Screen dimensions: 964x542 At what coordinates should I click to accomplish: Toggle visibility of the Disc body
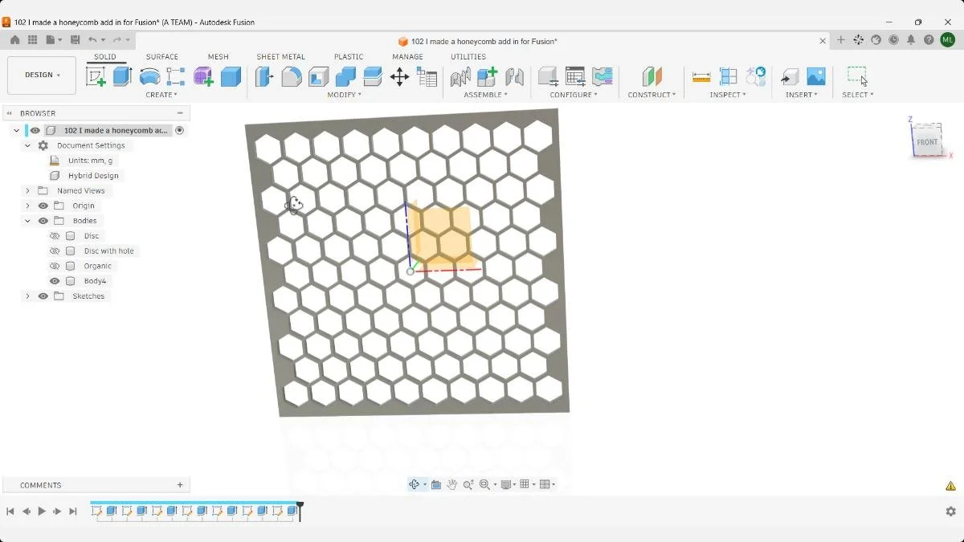pyautogui.click(x=55, y=236)
